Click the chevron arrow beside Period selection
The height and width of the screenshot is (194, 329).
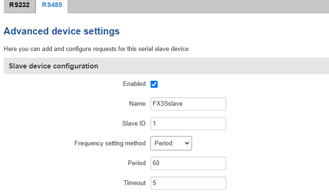[187, 143]
